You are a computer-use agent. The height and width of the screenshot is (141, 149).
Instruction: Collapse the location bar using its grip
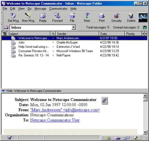pos(2,27)
